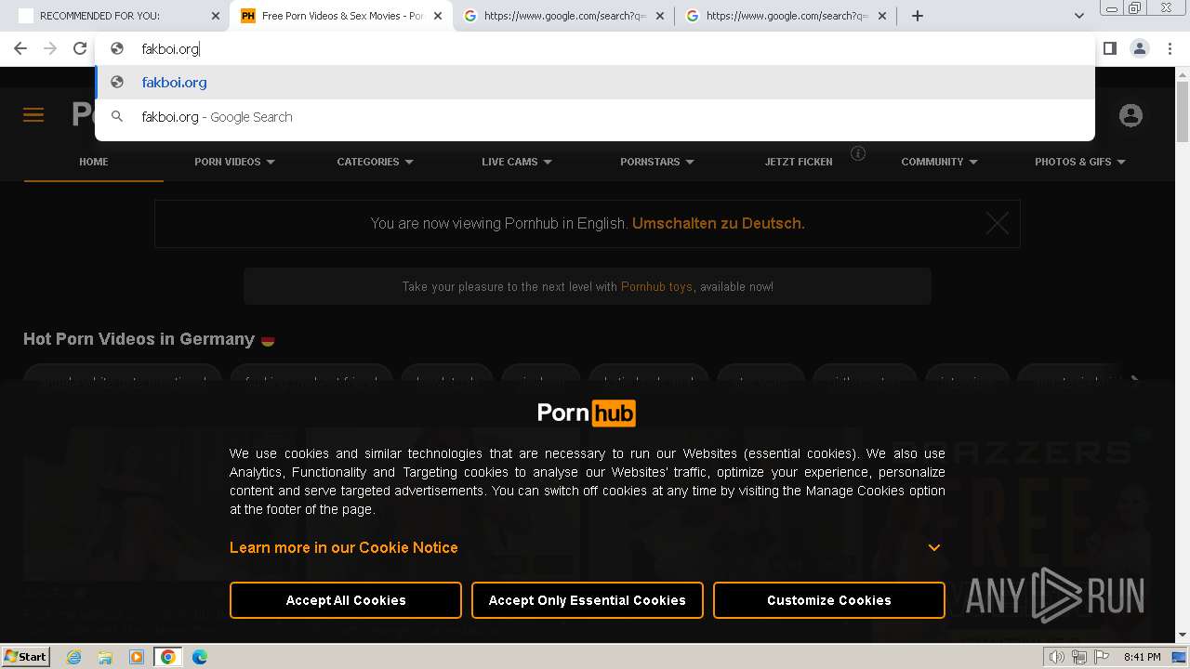
Task: Click Customize Cookies
Action: pos(829,600)
